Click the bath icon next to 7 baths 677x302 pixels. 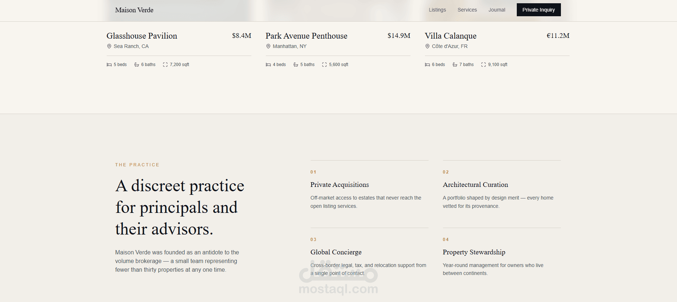(455, 65)
